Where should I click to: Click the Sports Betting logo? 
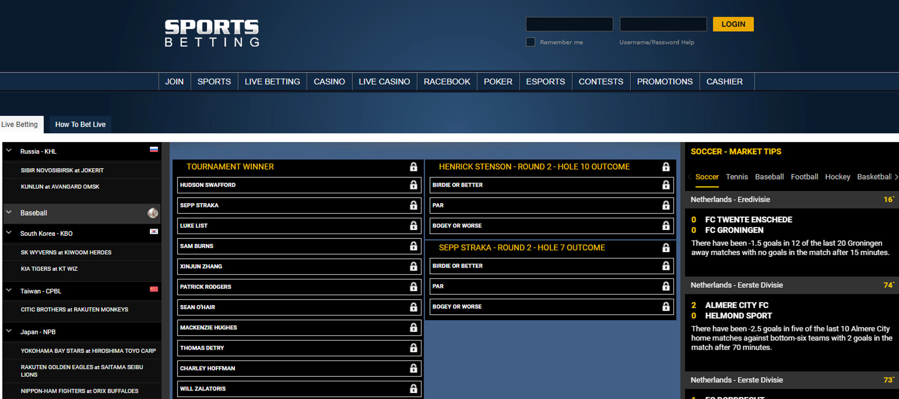click(212, 33)
